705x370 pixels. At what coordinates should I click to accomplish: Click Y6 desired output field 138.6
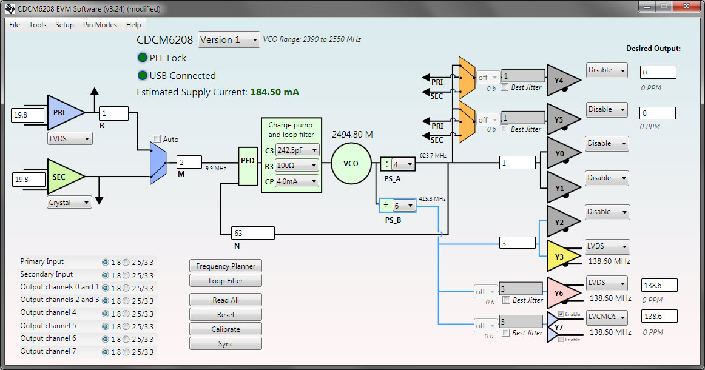point(659,285)
